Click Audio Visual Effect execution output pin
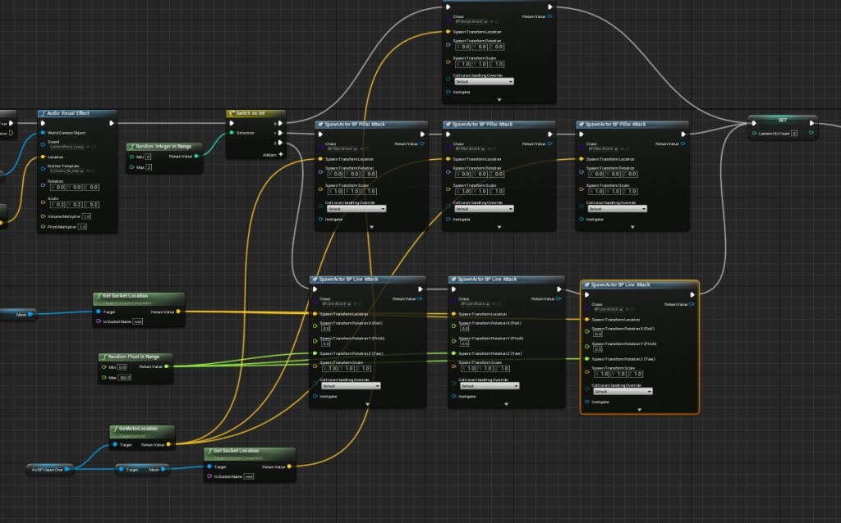 point(111,123)
